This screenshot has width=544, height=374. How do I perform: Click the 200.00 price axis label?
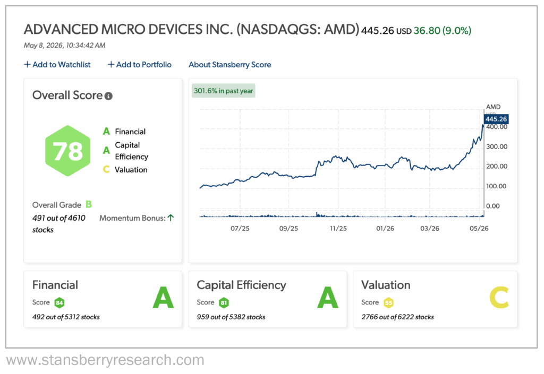[497, 167]
